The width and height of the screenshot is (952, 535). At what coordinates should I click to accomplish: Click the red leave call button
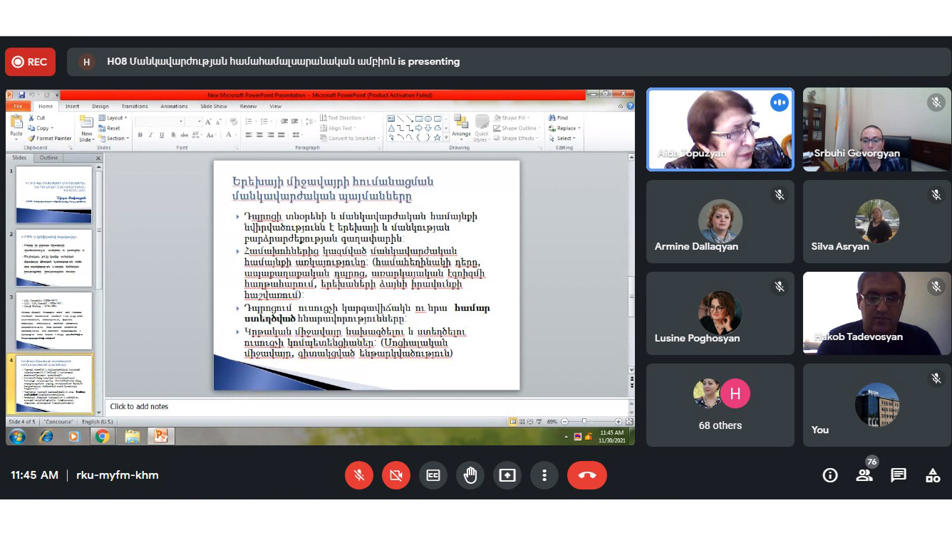pos(586,475)
